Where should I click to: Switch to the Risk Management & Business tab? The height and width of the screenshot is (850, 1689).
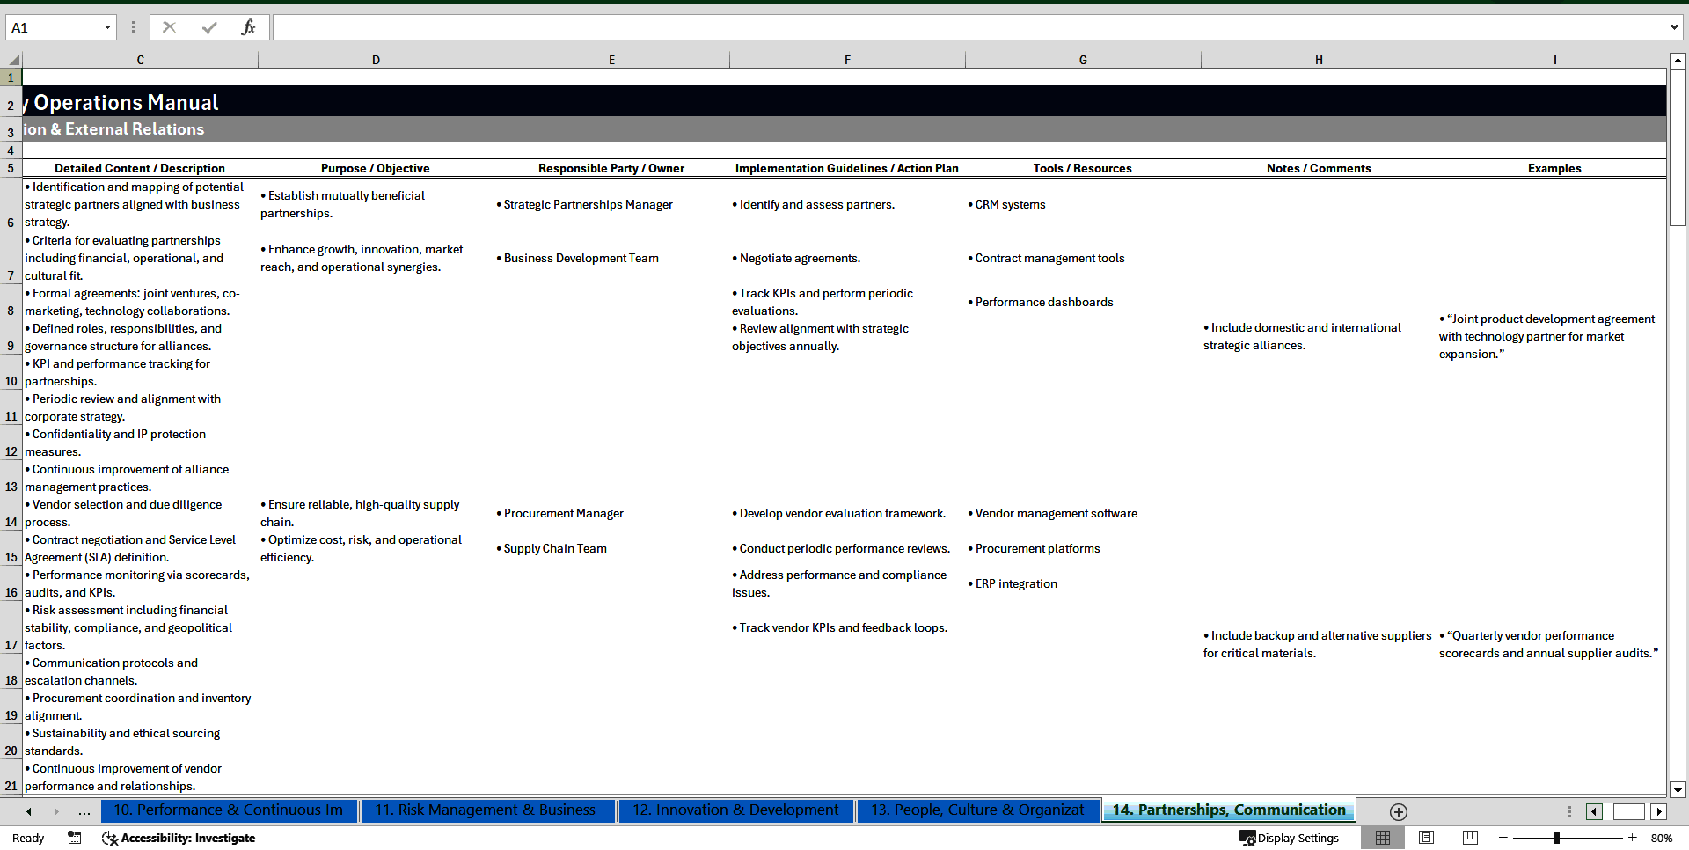coord(486,810)
